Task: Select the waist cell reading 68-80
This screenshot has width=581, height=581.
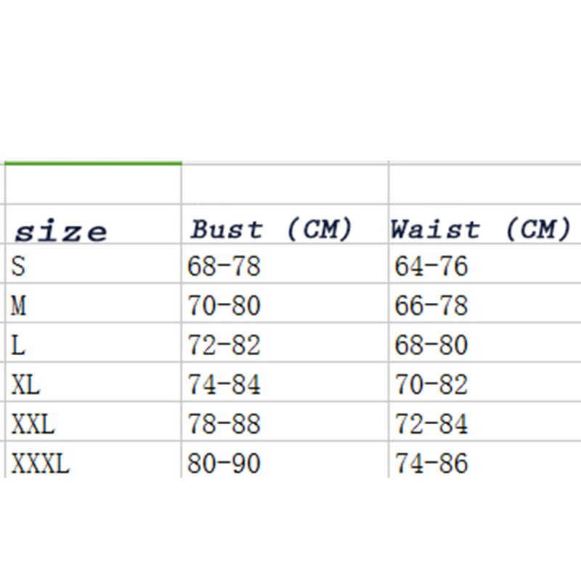Action: pos(431,345)
